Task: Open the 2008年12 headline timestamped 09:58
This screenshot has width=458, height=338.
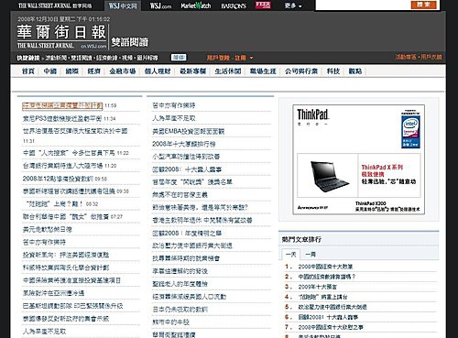Action: coord(58,179)
